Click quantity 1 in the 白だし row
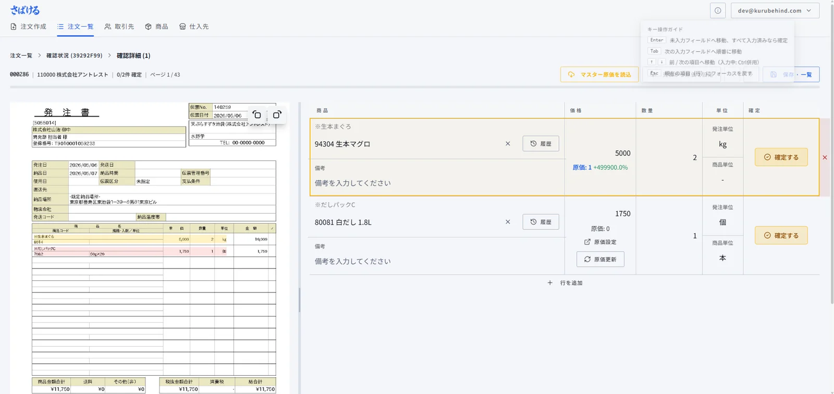 click(x=694, y=236)
